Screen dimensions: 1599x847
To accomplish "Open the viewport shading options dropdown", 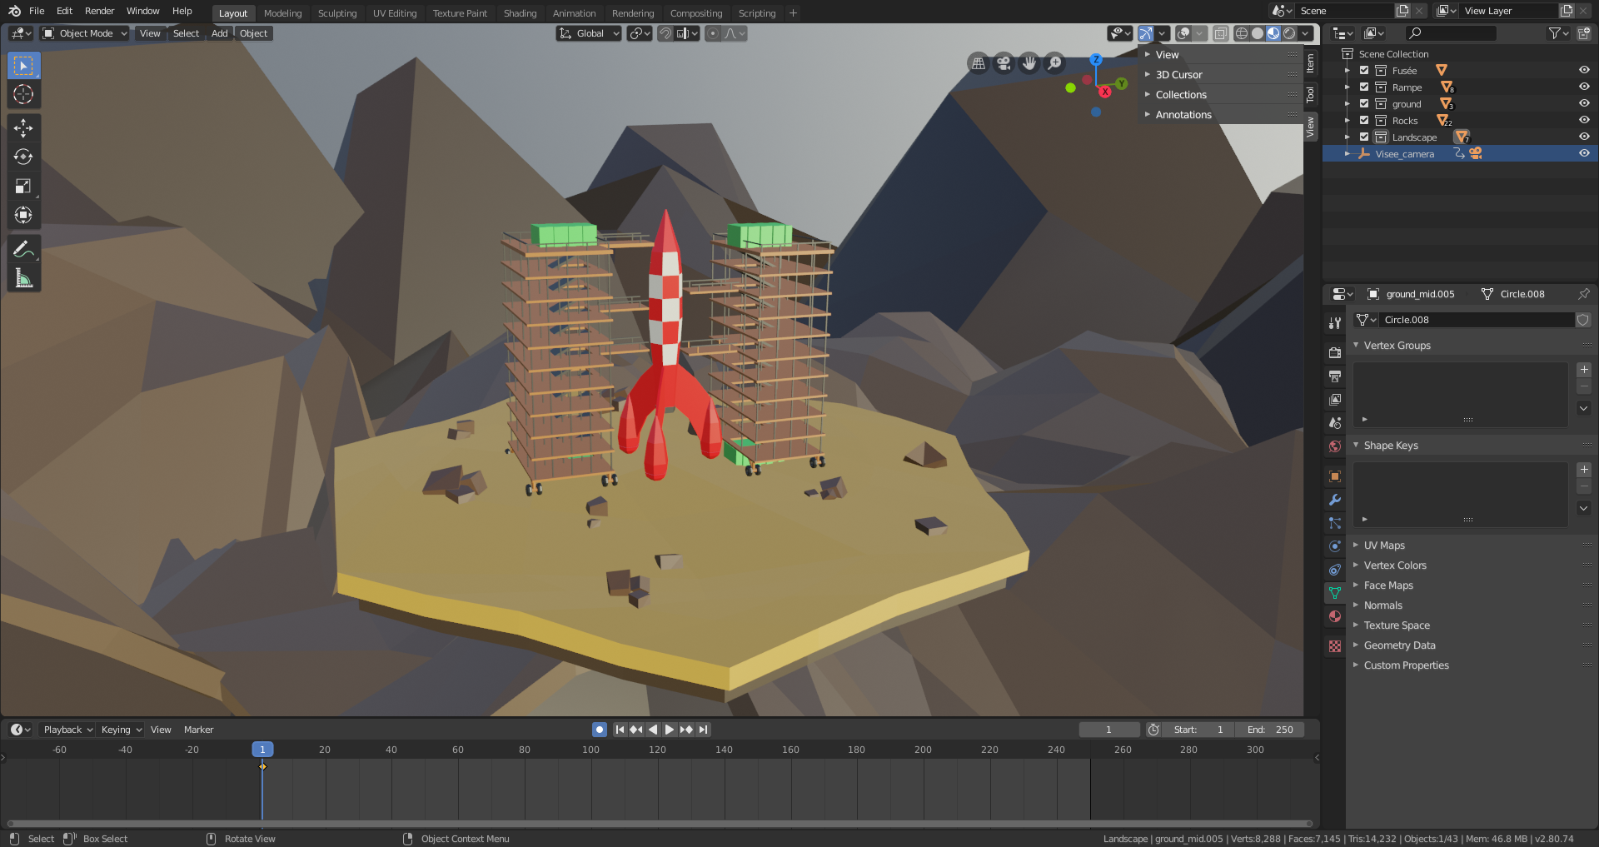I will pyautogui.click(x=1306, y=33).
